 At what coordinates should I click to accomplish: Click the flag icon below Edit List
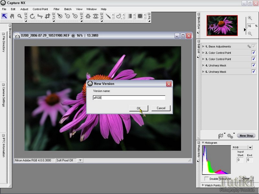(x=220, y=136)
